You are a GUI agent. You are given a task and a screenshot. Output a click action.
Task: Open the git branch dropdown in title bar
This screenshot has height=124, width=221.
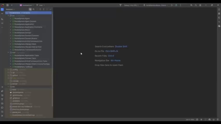click(40, 5)
